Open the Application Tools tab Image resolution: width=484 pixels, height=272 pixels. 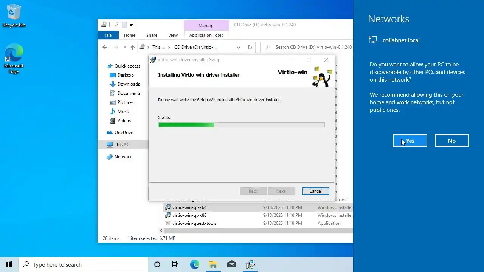point(206,35)
